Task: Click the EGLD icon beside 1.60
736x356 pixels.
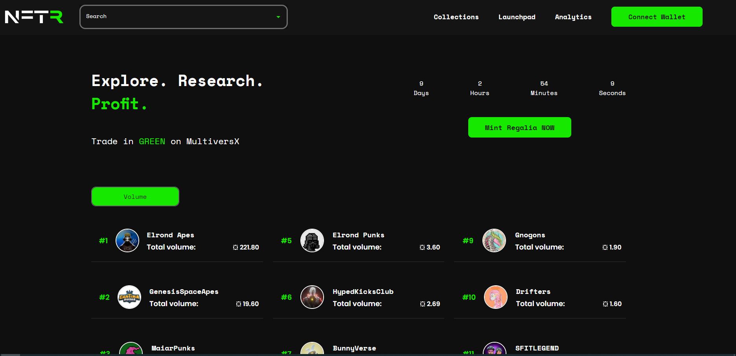Action: pyautogui.click(x=605, y=304)
